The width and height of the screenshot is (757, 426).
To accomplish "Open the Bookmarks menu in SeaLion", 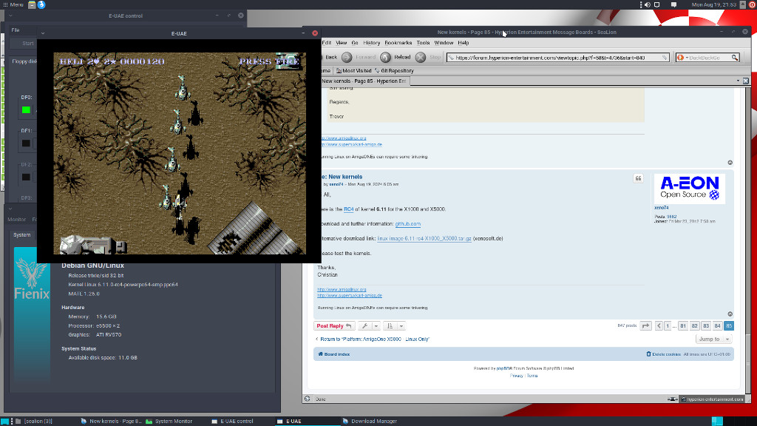I will [398, 43].
